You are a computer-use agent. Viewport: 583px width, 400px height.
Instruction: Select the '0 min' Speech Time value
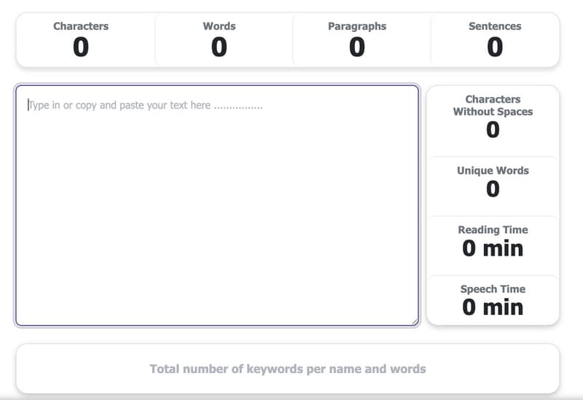tap(493, 307)
